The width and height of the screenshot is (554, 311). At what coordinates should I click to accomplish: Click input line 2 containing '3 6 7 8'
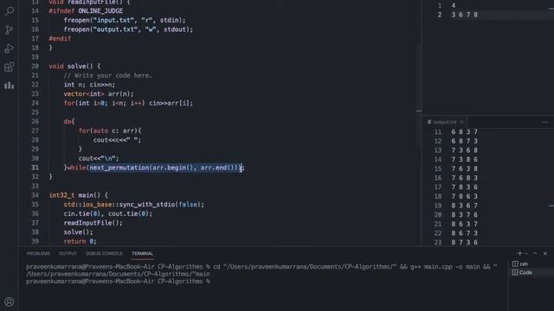[x=464, y=15]
